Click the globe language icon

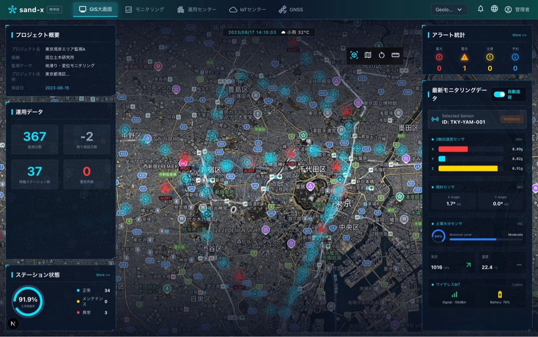click(494, 9)
